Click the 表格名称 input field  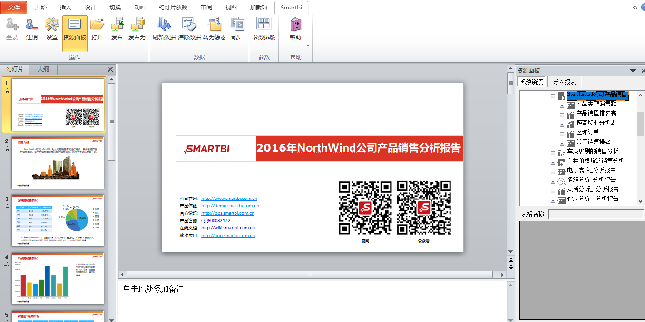click(x=596, y=214)
